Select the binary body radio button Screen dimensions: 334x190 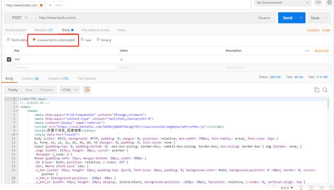[98, 39]
